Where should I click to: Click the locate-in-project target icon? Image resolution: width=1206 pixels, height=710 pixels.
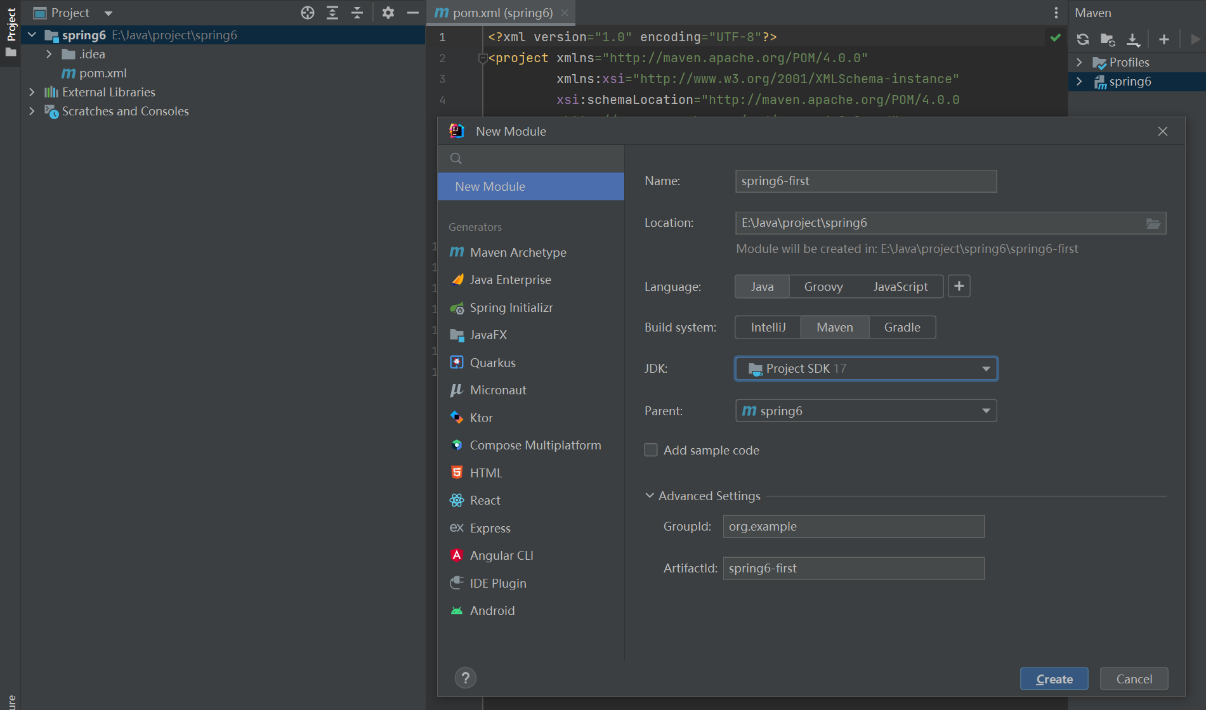click(x=308, y=13)
